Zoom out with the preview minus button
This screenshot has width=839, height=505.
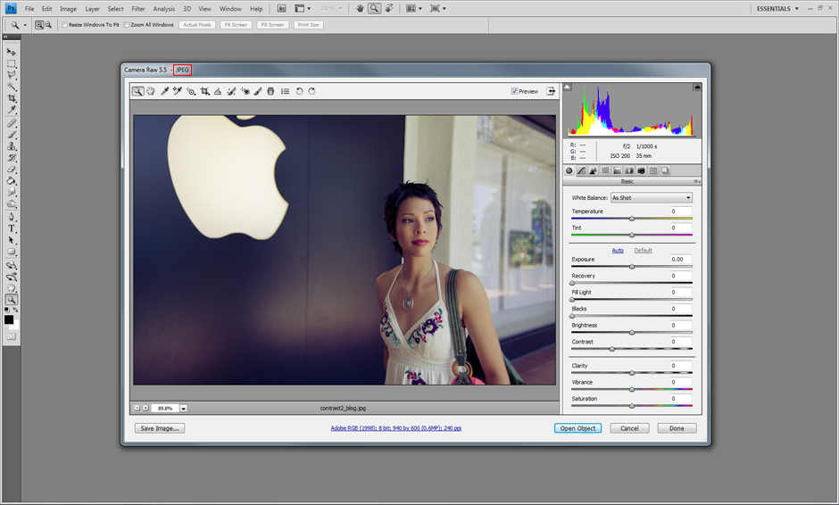click(137, 408)
